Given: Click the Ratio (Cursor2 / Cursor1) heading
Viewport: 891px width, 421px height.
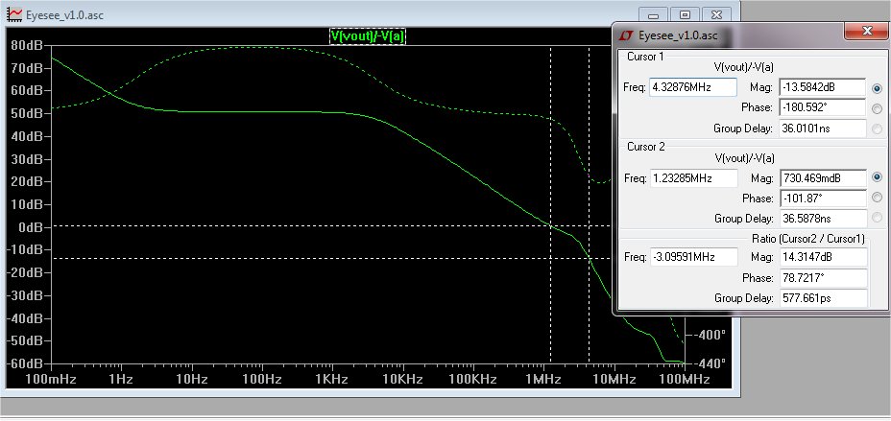Looking at the screenshot, I should [x=808, y=239].
